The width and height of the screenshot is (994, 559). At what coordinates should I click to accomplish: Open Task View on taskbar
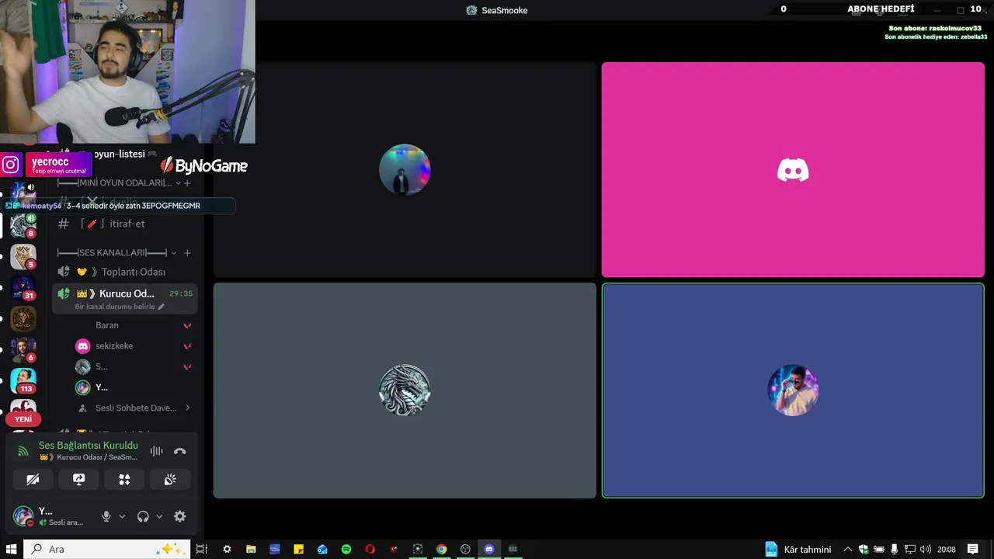point(202,549)
